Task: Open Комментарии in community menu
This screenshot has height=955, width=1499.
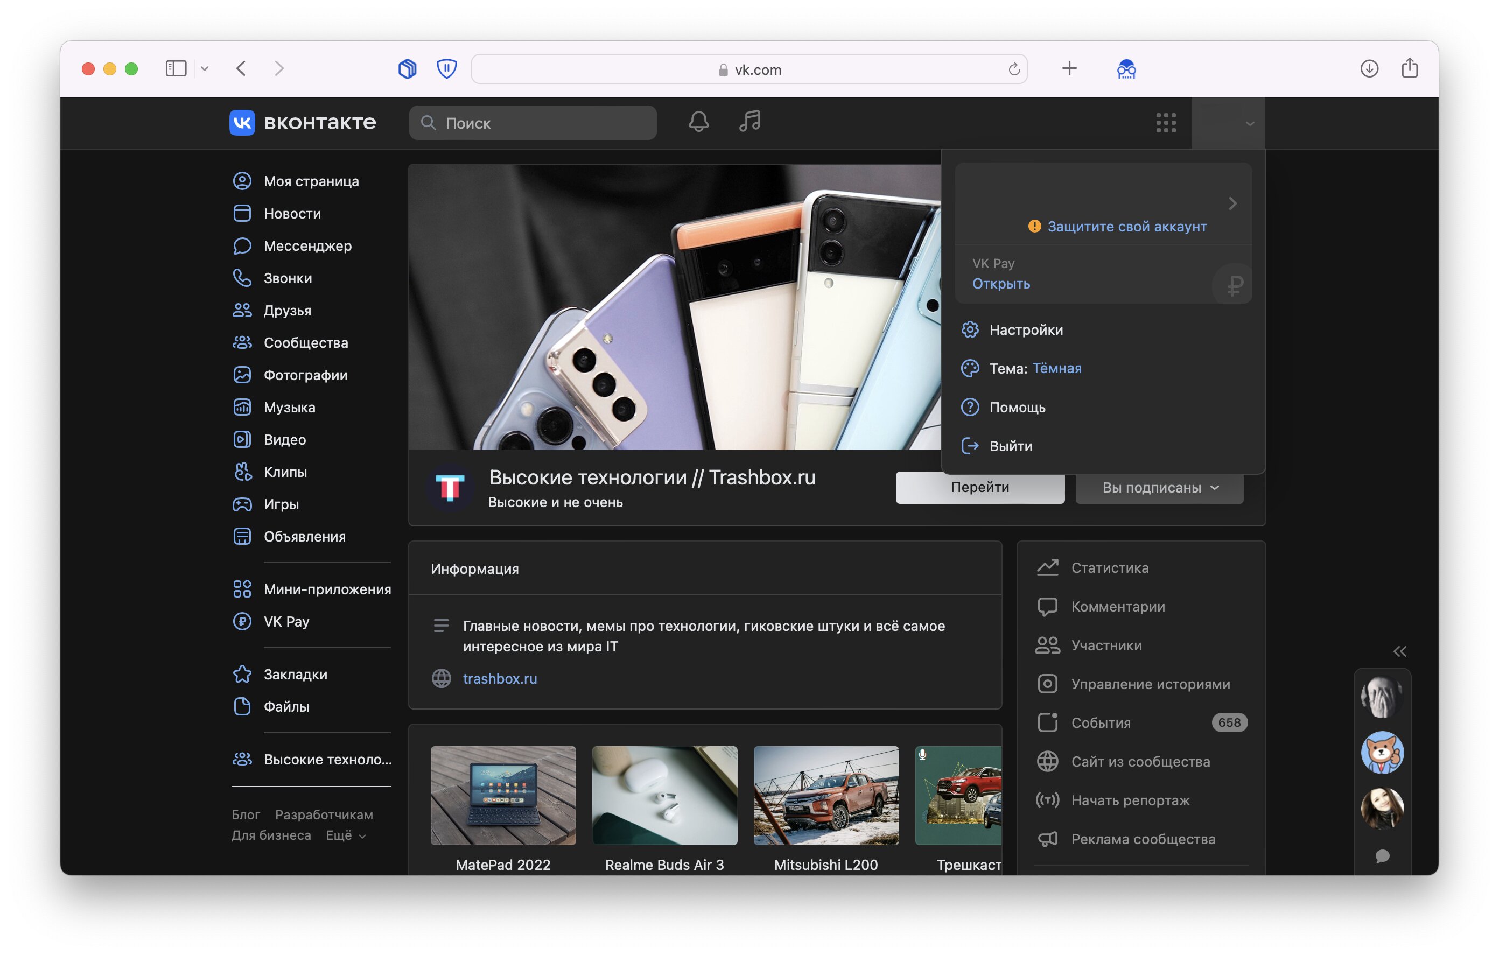Action: tap(1141, 607)
